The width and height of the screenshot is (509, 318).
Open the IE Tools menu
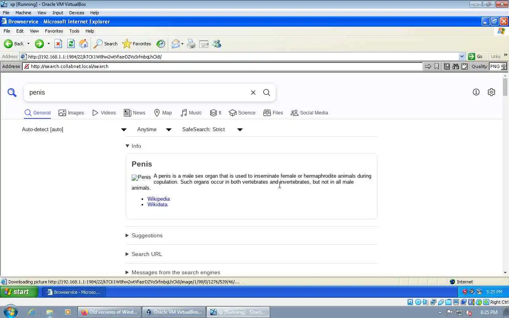click(74, 31)
